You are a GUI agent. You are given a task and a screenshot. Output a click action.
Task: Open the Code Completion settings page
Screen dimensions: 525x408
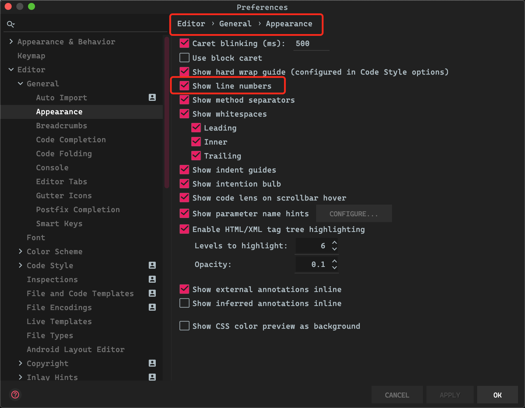[71, 140]
